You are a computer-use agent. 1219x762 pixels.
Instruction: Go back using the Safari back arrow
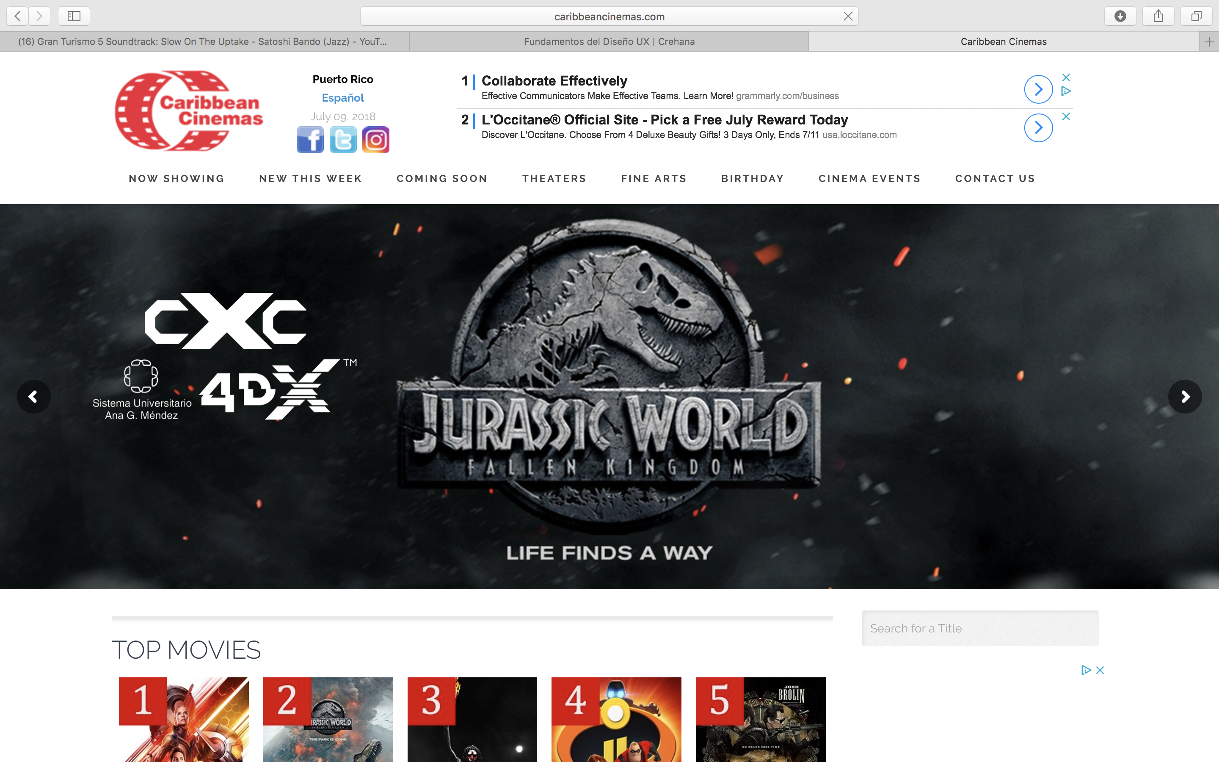click(x=18, y=16)
